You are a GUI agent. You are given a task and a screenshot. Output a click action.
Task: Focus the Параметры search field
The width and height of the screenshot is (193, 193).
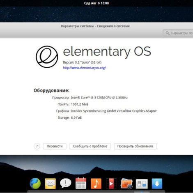[178, 33]
